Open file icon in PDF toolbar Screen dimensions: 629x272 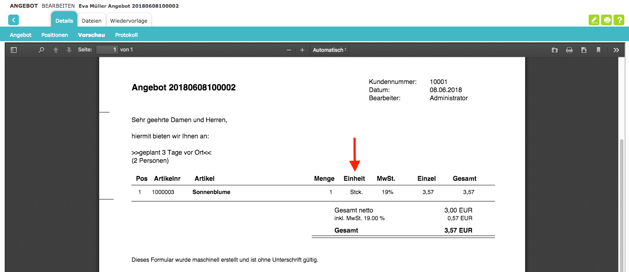(x=555, y=50)
